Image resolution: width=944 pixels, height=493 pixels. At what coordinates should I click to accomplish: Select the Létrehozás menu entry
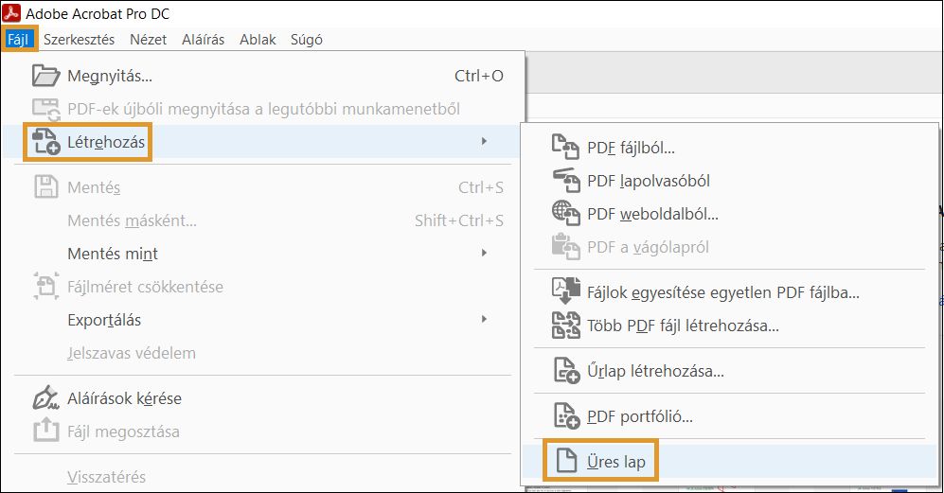pos(263,142)
